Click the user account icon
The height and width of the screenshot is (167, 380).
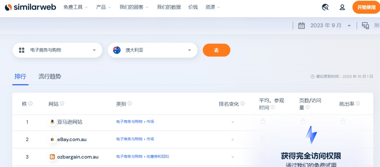[x=342, y=7]
